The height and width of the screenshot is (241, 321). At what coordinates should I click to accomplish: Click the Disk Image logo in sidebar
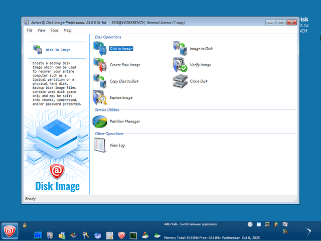(x=57, y=178)
